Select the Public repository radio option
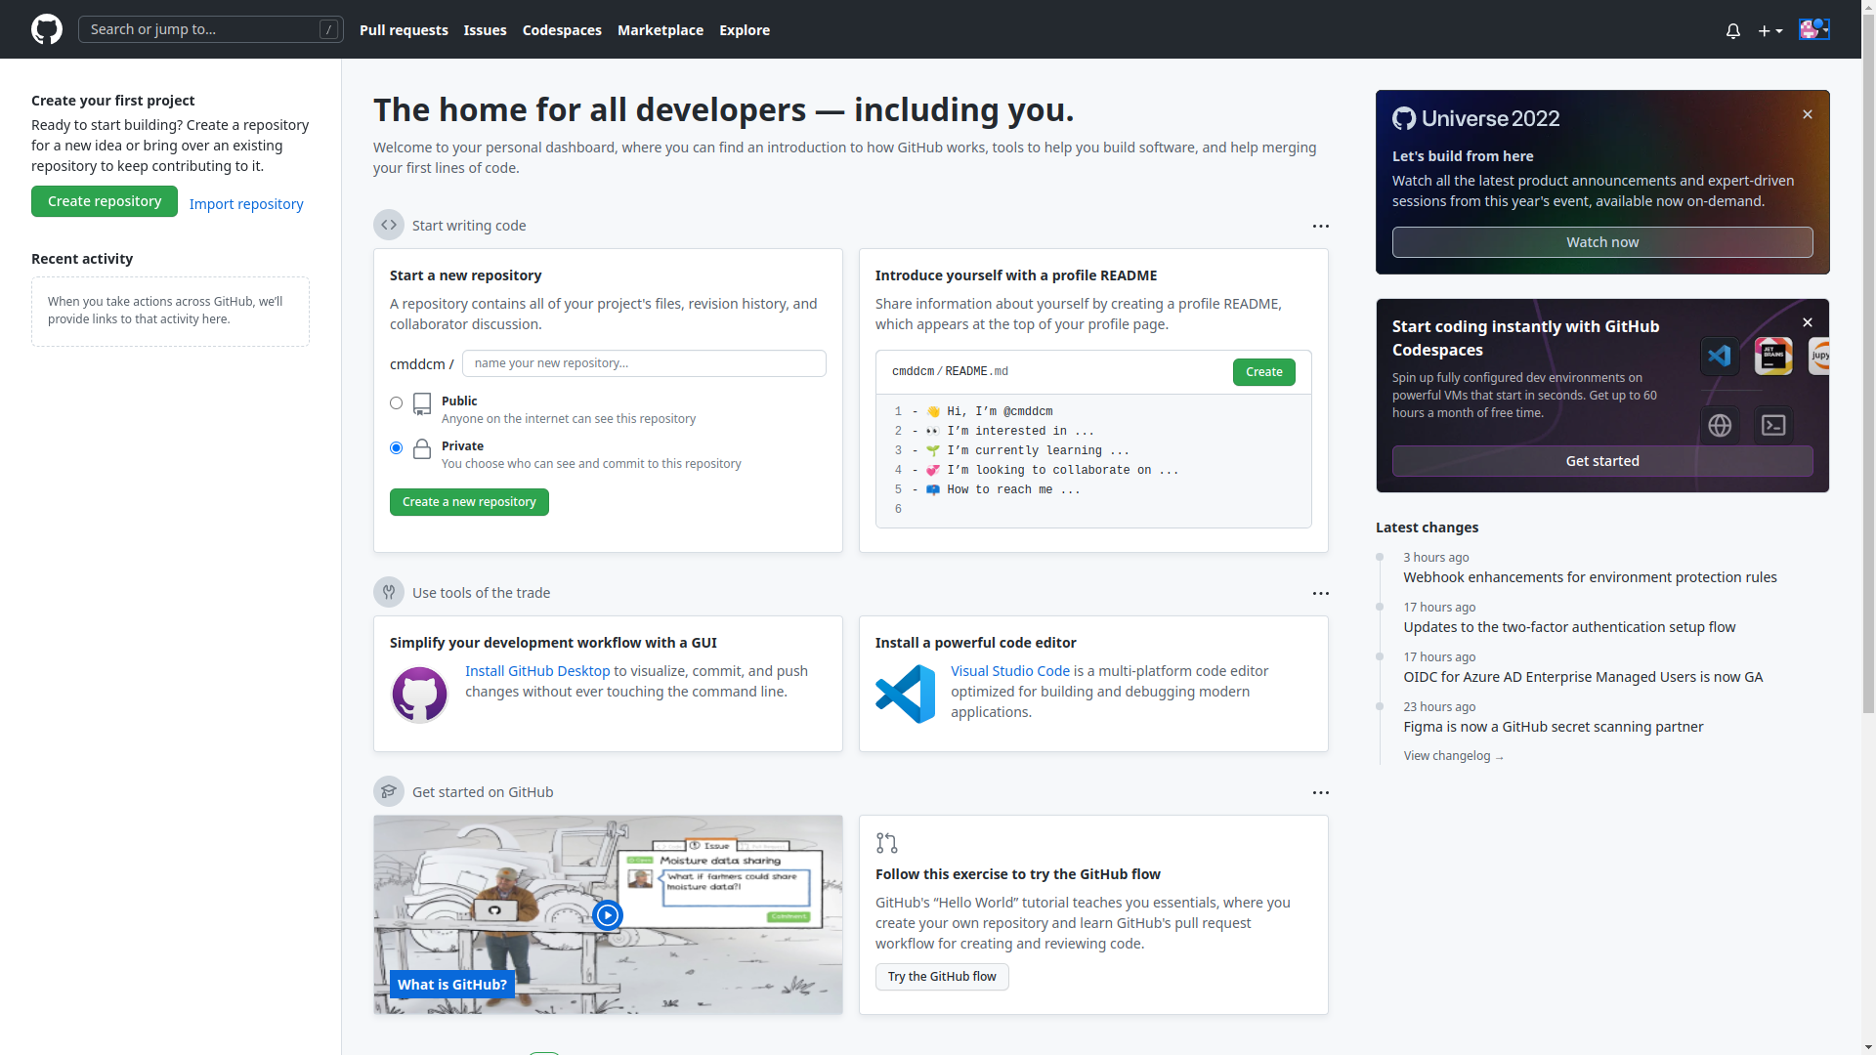Screen dimensions: 1876x1055 [396, 402]
